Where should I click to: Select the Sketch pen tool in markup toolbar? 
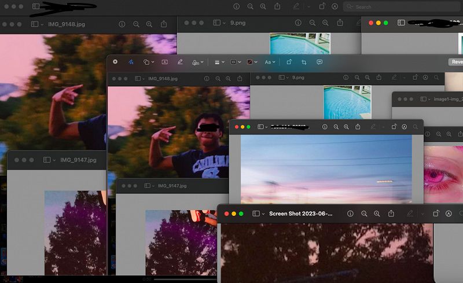(131, 61)
